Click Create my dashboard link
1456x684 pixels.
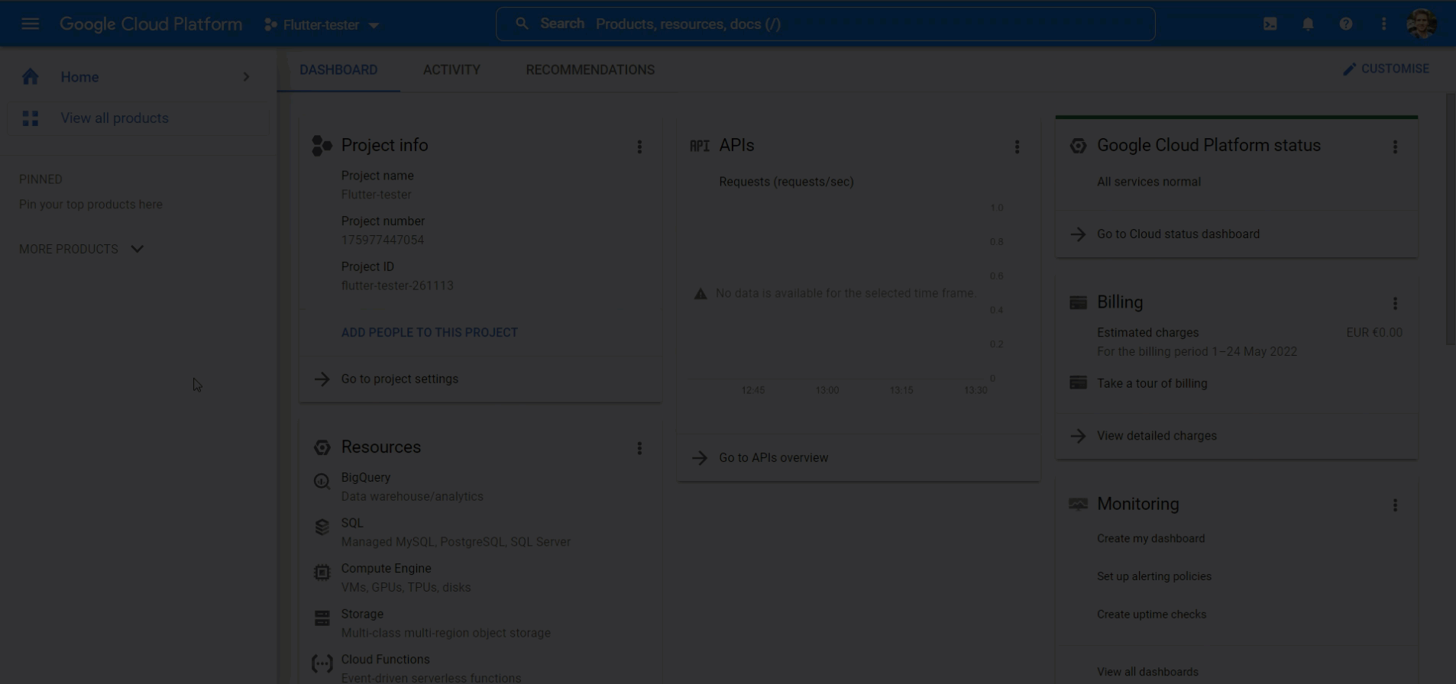coord(1150,538)
